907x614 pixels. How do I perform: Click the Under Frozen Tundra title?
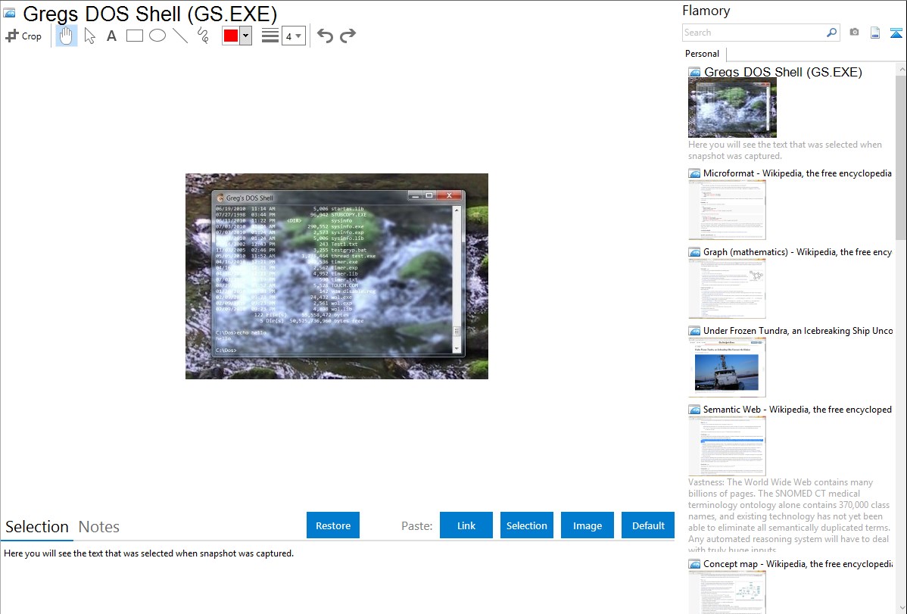pos(798,330)
